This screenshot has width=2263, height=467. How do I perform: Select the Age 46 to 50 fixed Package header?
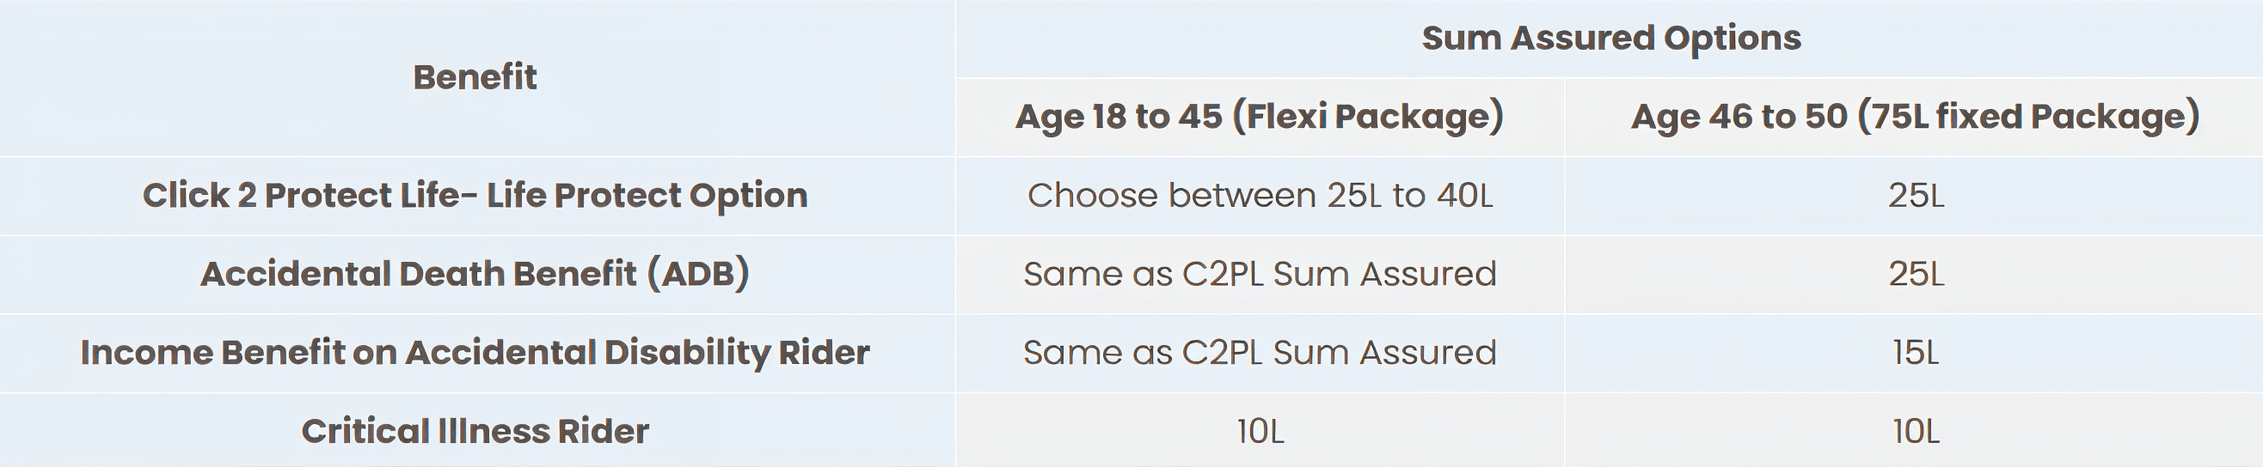click(x=1915, y=117)
